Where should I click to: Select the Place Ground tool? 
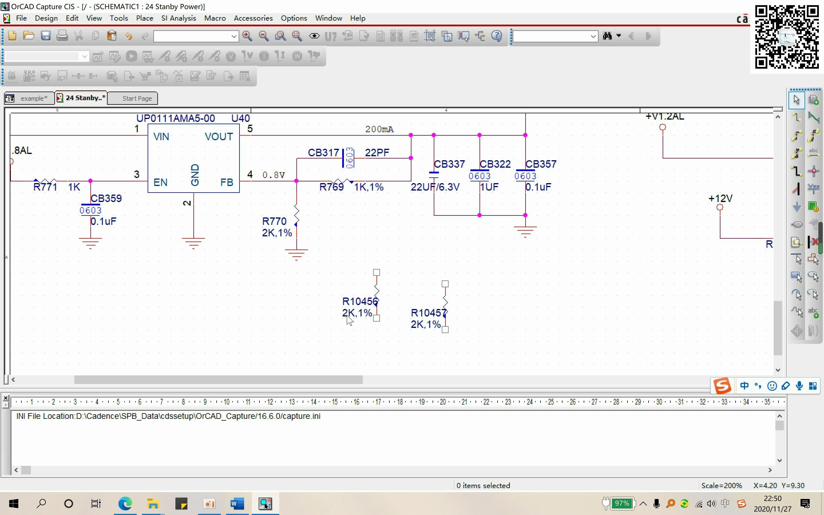pyautogui.click(x=797, y=206)
